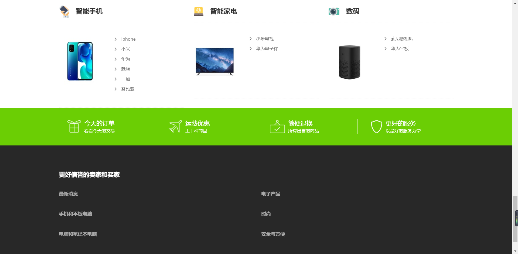Click the chevron beside 索尼照相机
The height and width of the screenshot is (254, 518).
(x=385, y=39)
